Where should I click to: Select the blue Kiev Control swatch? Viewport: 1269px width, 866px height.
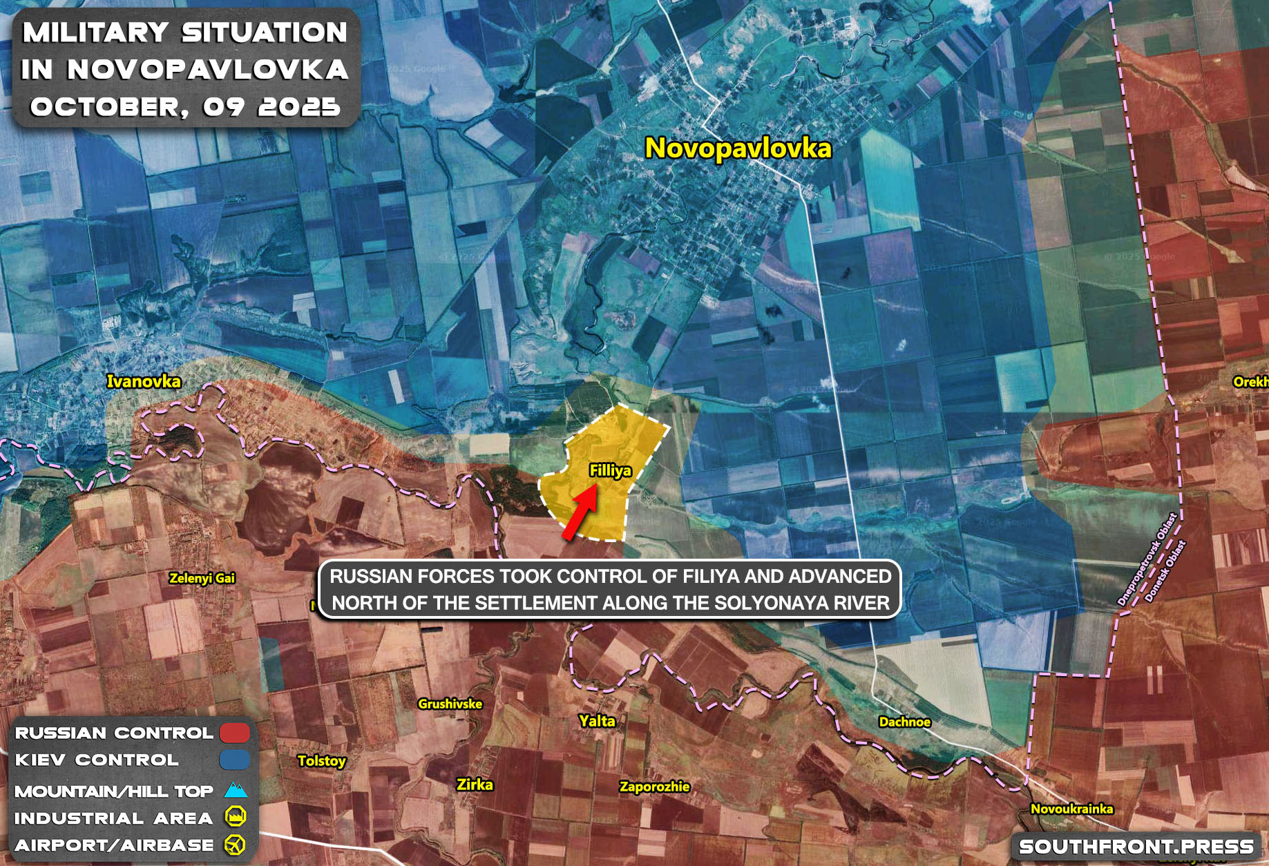(x=235, y=760)
